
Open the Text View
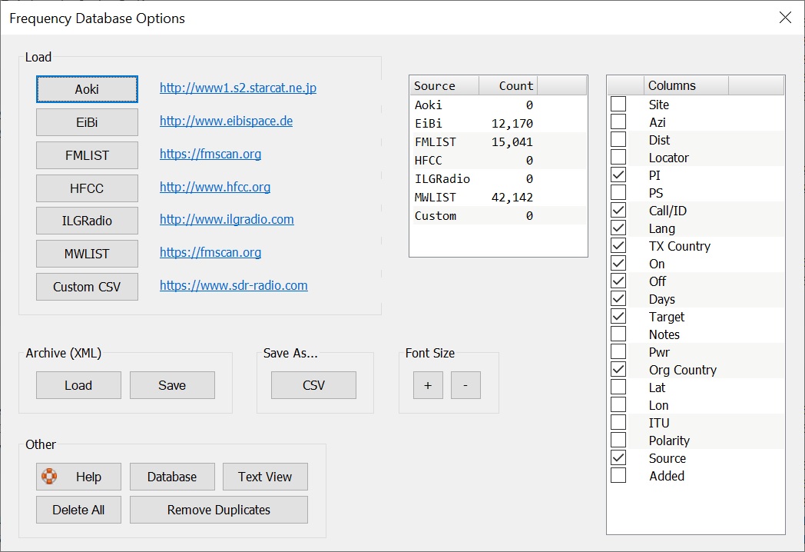point(265,477)
